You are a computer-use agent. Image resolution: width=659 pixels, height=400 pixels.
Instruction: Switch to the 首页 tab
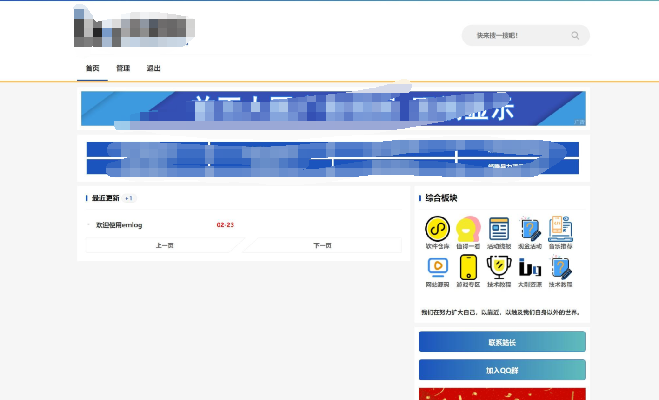click(x=92, y=68)
